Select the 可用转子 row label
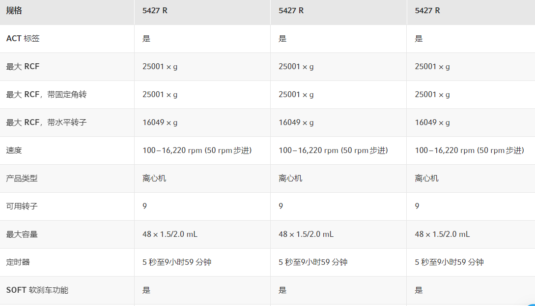 click(22, 206)
